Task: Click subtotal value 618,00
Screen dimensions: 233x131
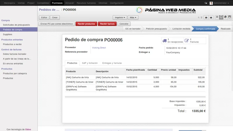Action: (x=201, y=86)
